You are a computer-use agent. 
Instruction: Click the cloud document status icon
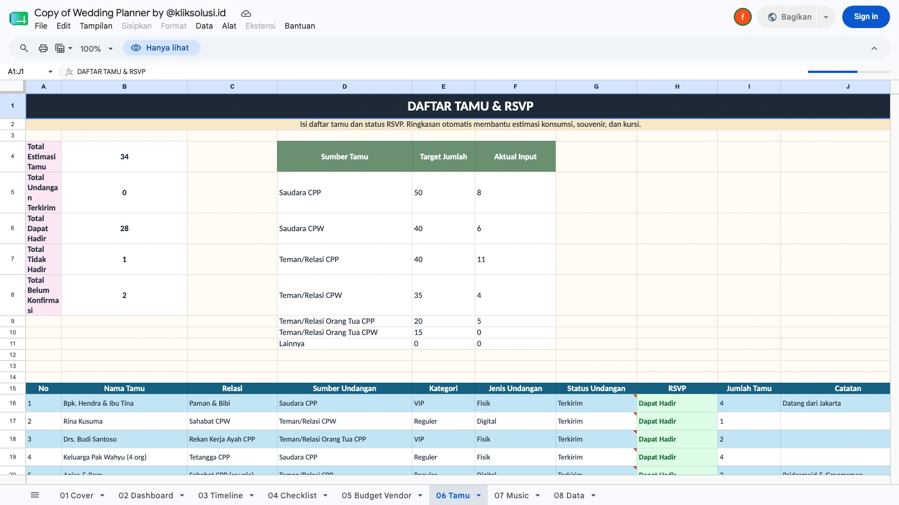(x=246, y=13)
